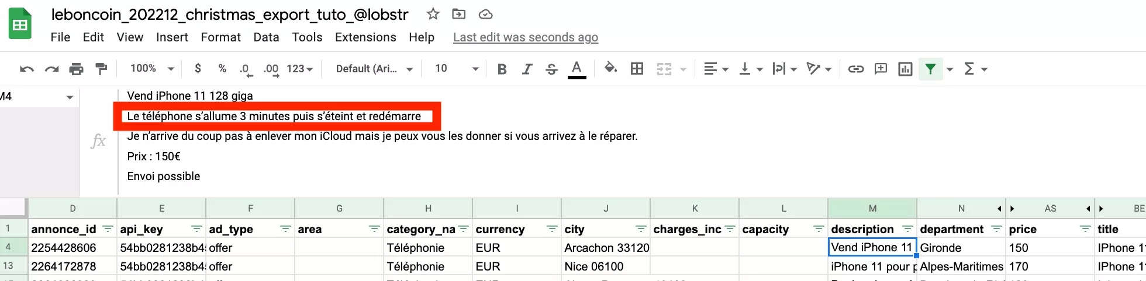Open the zoom 100% dropdown
Viewport: 1146px width, 281px height.
tap(152, 69)
